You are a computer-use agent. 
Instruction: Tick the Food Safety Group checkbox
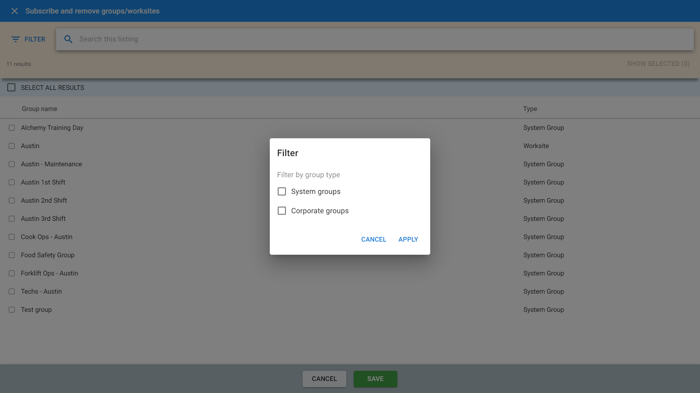click(12, 255)
